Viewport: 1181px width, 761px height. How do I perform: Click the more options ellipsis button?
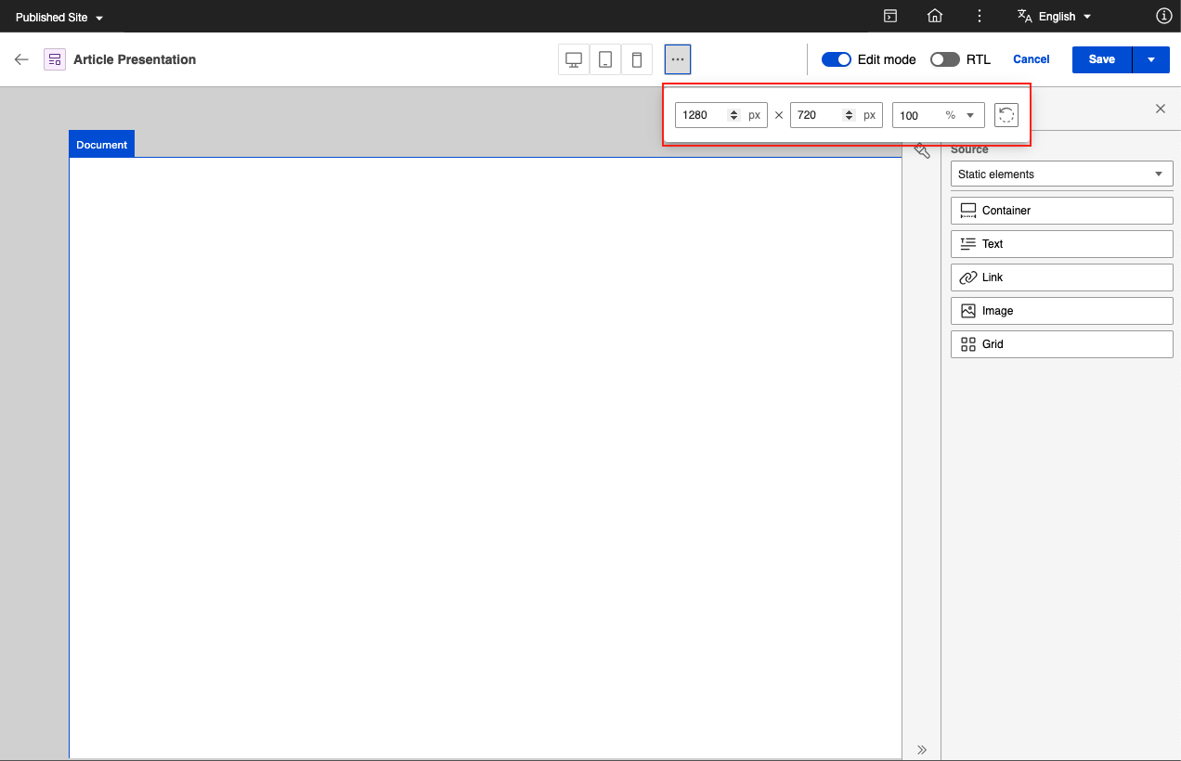point(678,59)
